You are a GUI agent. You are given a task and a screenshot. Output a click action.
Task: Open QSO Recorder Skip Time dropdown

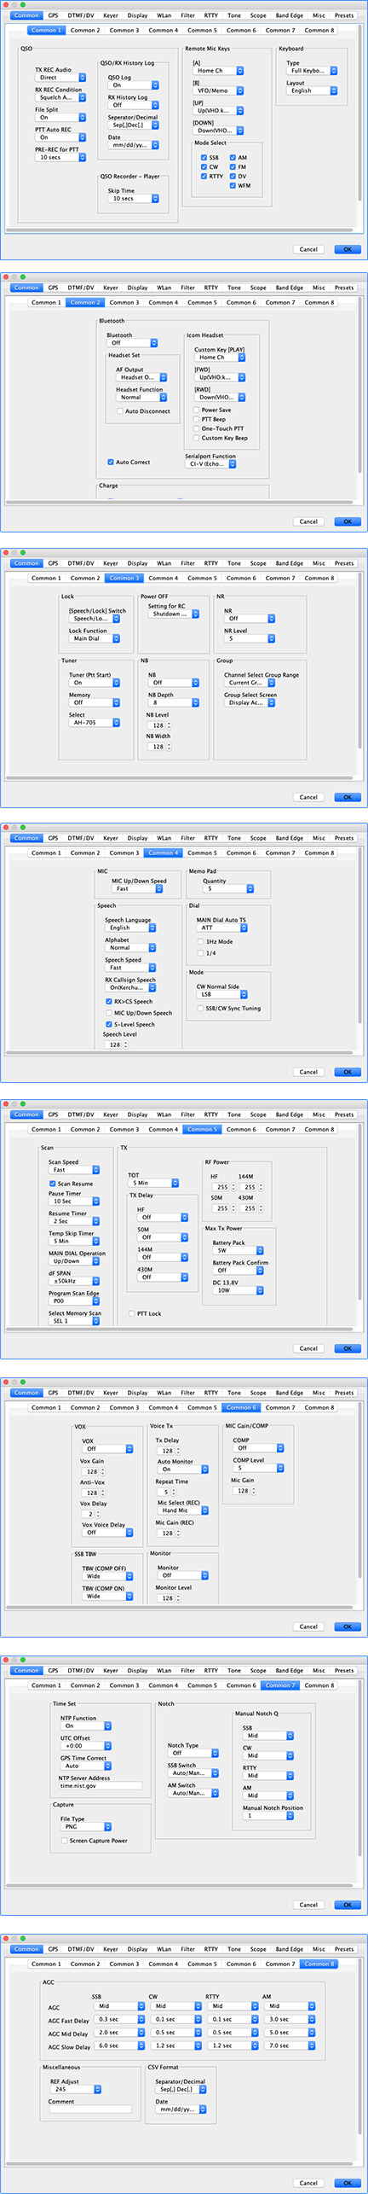pyautogui.click(x=134, y=198)
